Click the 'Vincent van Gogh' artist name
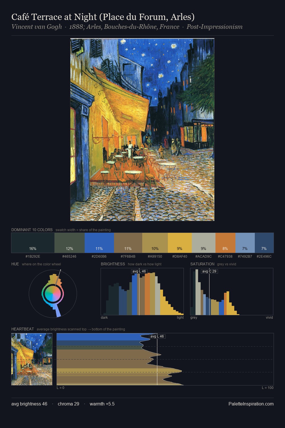This screenshot has width=285, height=428. click(36, 27)
